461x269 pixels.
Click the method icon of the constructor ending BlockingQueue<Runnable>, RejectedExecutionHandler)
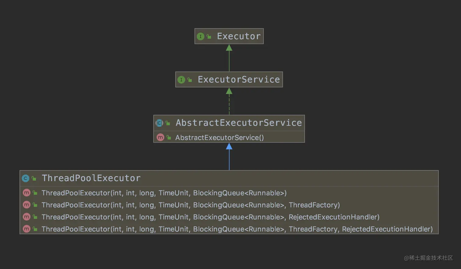pos(27,217)
